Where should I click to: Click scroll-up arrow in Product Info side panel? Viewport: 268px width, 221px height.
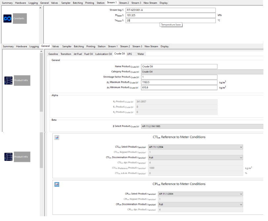coord(41,51)
